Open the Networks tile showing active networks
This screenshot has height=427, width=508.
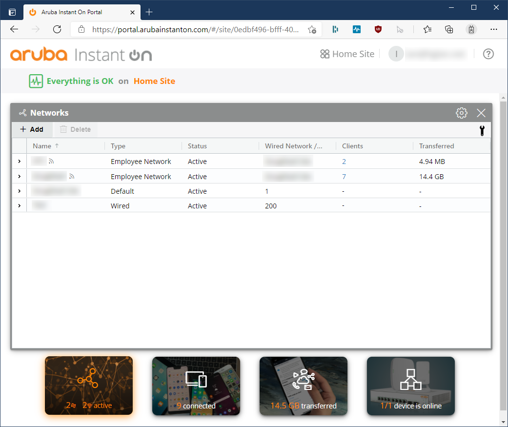[89, 386]
